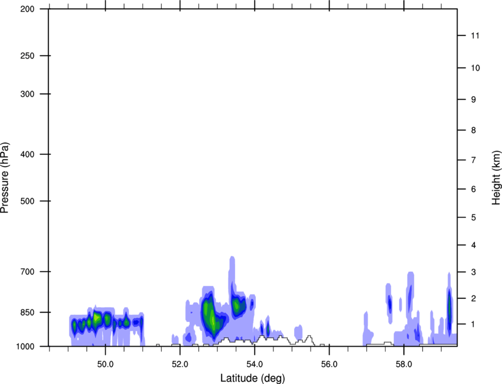
Task: Click the 1 km height label
Action: pos(474,324)
